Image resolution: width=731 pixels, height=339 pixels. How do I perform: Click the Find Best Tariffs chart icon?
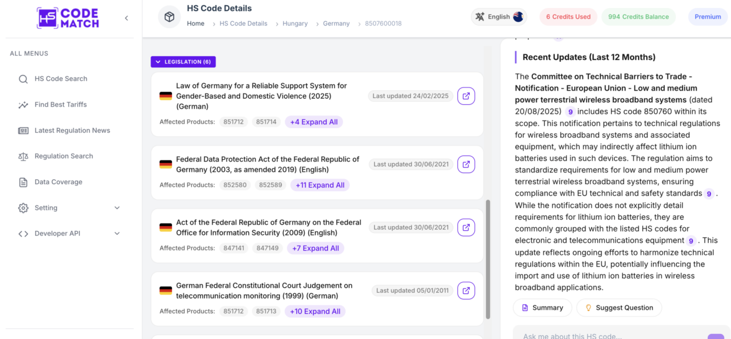click(23, 105)
